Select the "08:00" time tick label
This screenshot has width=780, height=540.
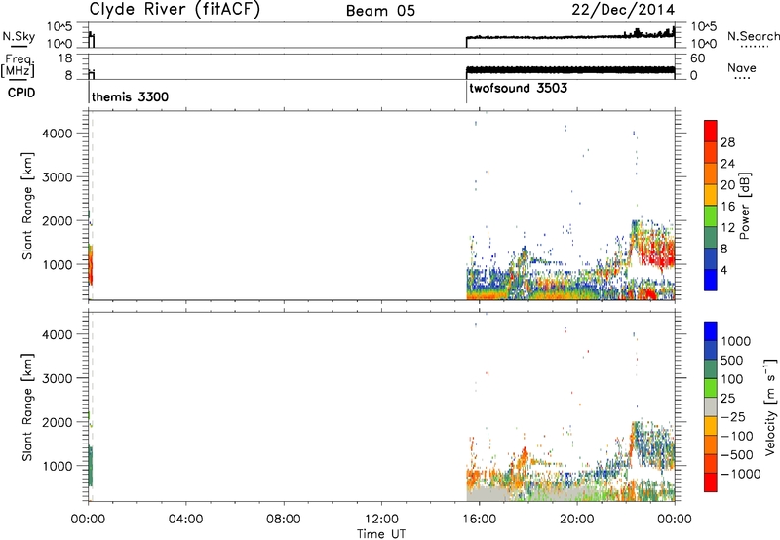[x=284, y=520]
